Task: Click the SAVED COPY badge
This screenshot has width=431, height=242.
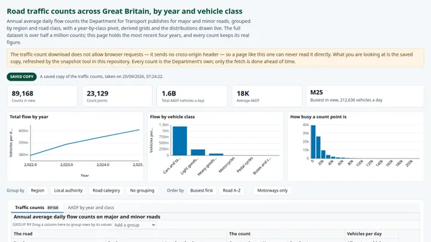Action: [22, 77]
